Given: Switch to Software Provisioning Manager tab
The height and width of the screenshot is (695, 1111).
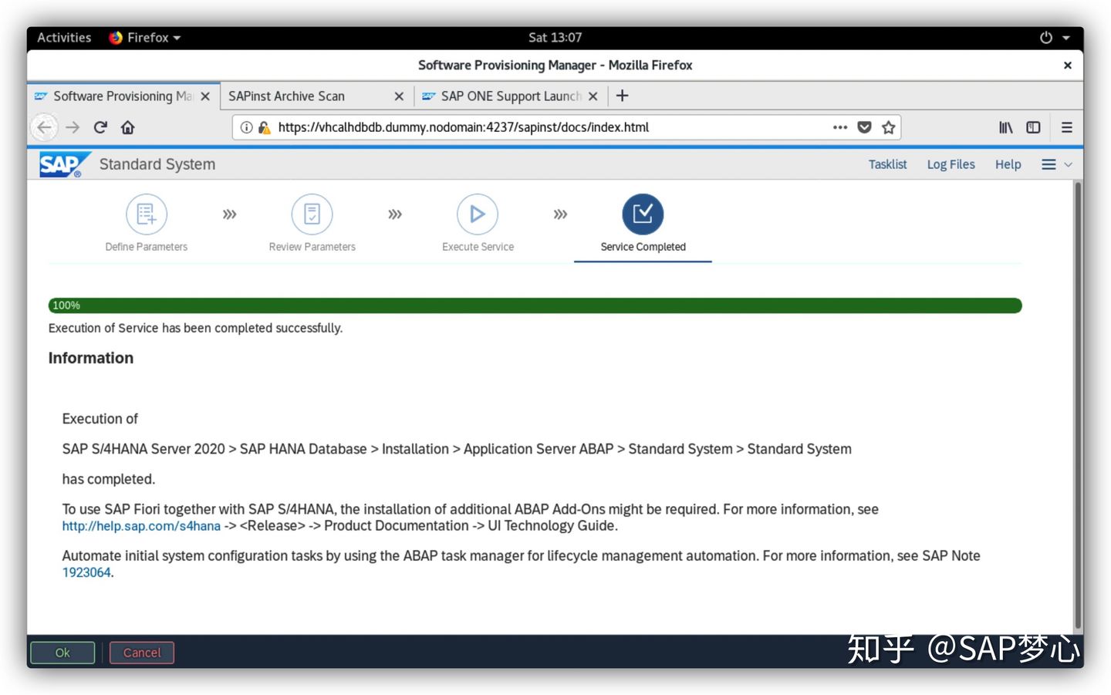Looking at the screenshot, I should [123, 96].
